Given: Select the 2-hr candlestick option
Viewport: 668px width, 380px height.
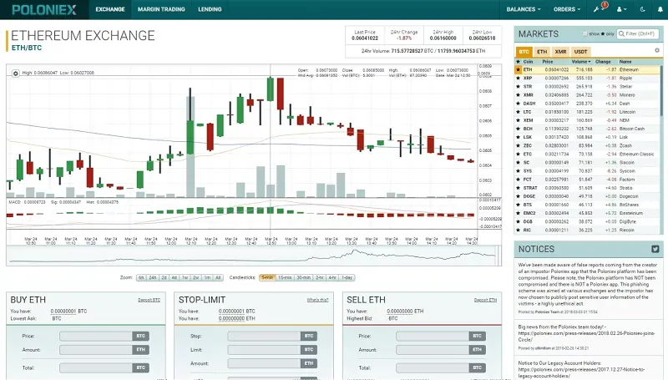Looking at the screenshot, I should click(x=320, y=278).
